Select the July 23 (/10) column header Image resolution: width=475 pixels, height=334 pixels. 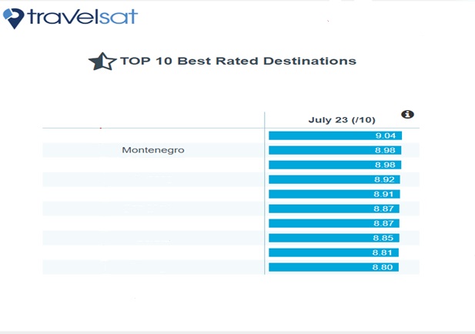pos(342,120)
